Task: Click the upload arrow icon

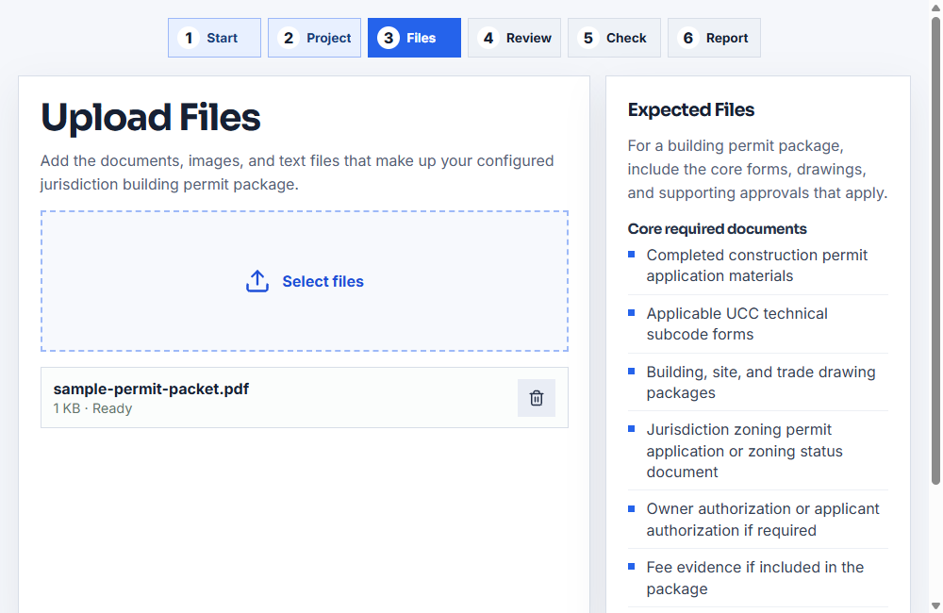Action: point(257,281)
